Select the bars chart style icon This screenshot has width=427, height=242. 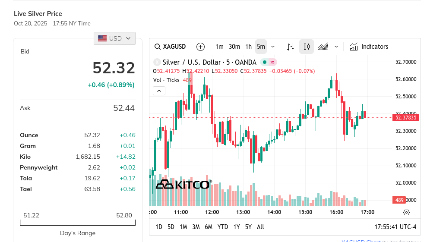290,47
